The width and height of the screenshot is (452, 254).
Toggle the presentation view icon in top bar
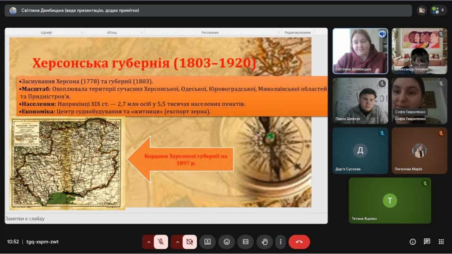(x=422, y=10)
